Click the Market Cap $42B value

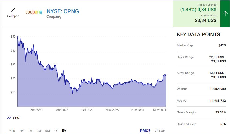point(222,45)
